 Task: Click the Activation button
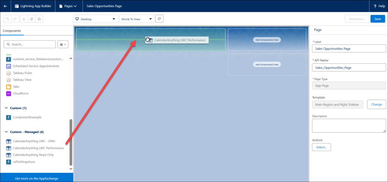pyautogui.click(x=357, y=19)
